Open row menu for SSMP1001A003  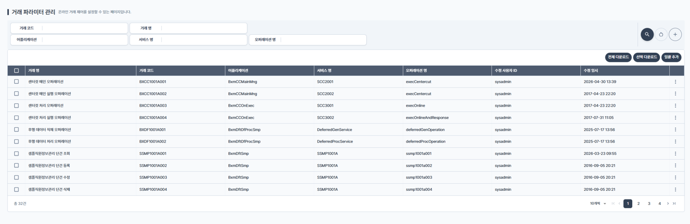(x=675, y=178)
